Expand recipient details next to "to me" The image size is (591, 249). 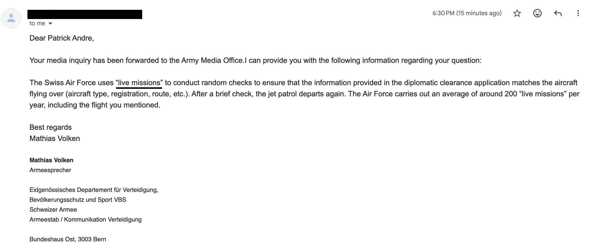pos(50,24)
